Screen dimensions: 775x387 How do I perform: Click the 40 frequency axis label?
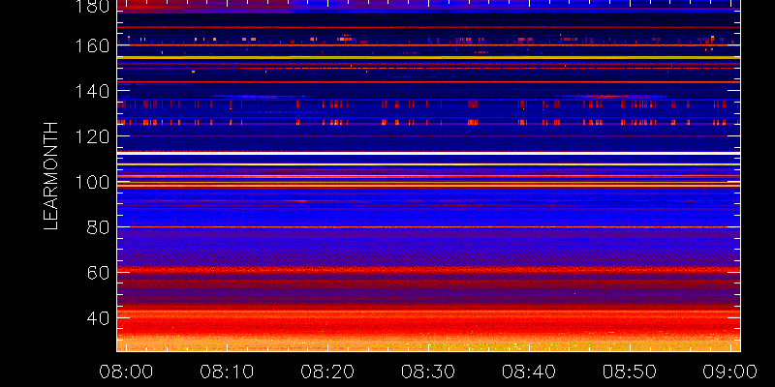(x=98, y=318)
